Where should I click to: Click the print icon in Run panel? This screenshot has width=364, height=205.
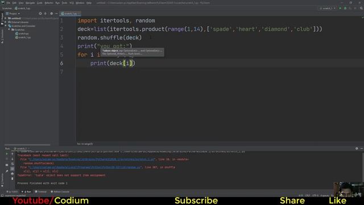13,174
